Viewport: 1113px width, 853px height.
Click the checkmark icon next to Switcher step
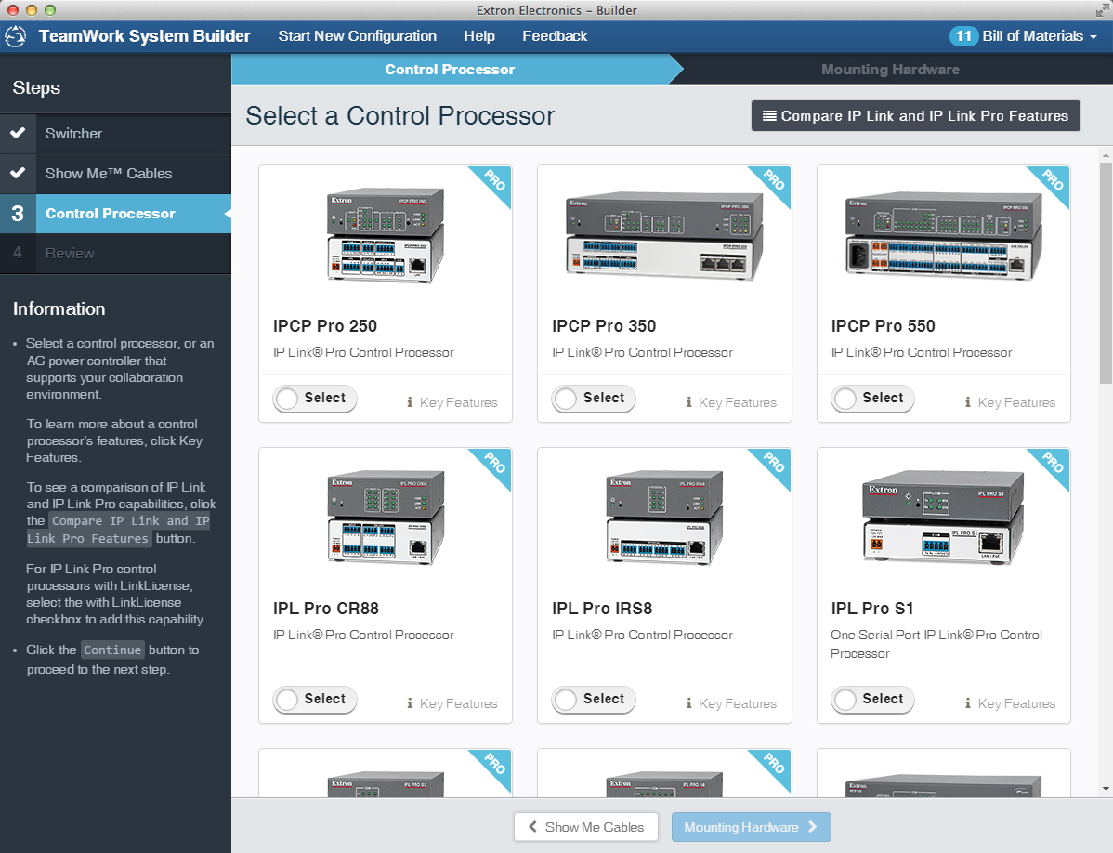[18, 133]
